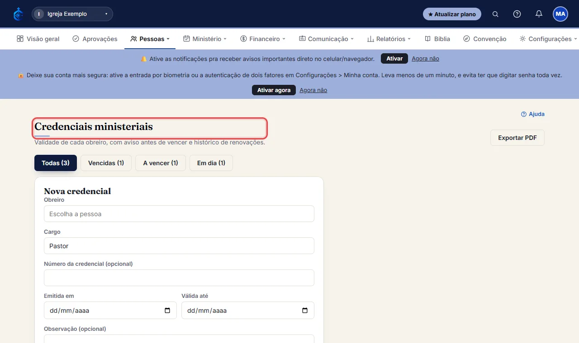This screenshot has width=579, height=343.
Task: Click the Atualizar plano button
Action: [452, 14]
